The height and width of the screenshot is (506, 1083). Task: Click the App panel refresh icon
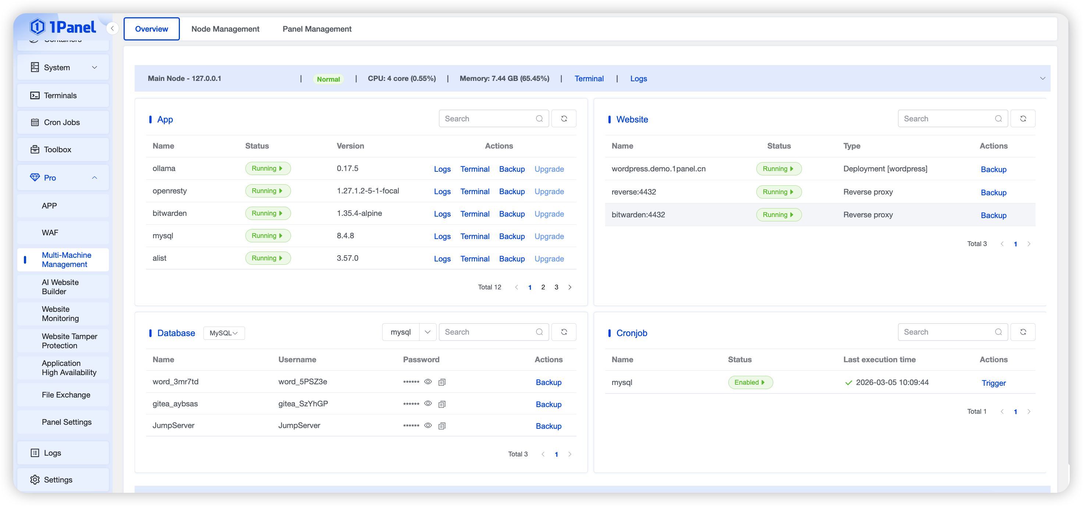click(564, 118)
